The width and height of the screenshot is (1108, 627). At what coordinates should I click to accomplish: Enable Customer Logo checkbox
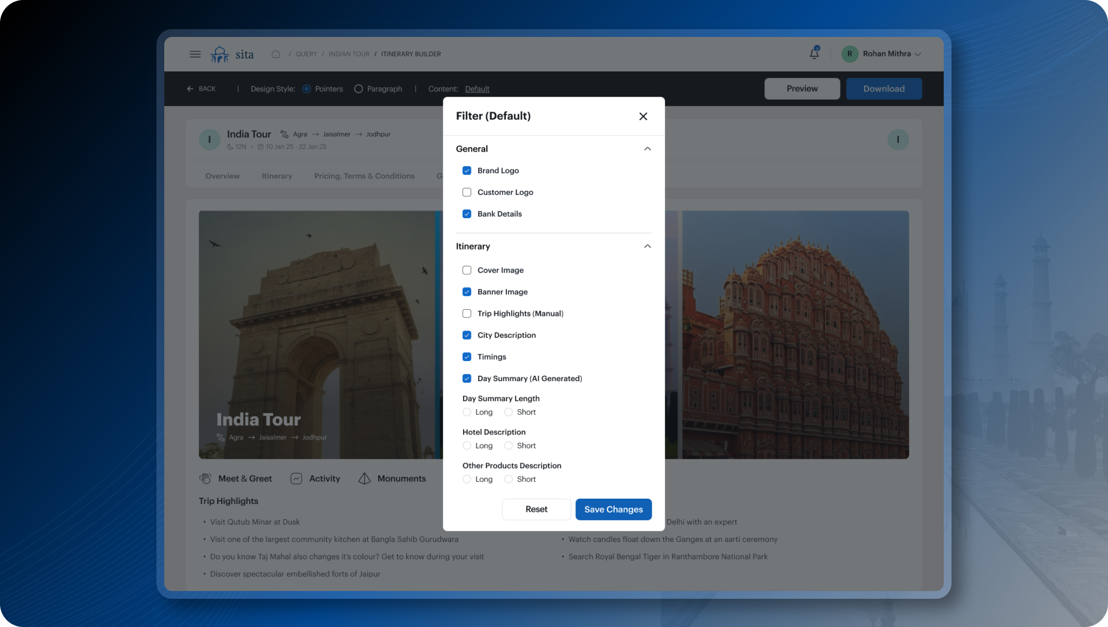coord(467,192)
